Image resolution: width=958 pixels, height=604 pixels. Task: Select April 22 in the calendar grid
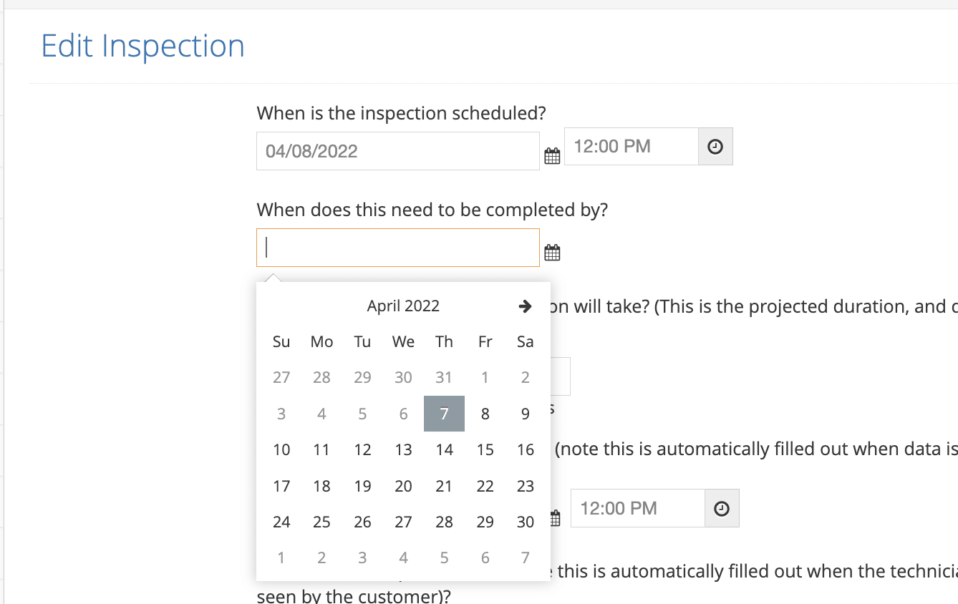[485, 486]
